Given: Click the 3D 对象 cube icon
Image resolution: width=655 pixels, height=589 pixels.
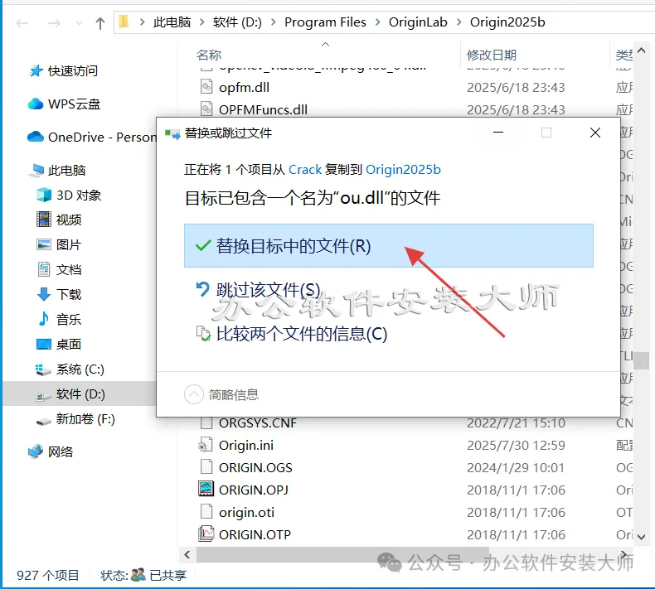Looking at the screenshot, I should point(44,195).
